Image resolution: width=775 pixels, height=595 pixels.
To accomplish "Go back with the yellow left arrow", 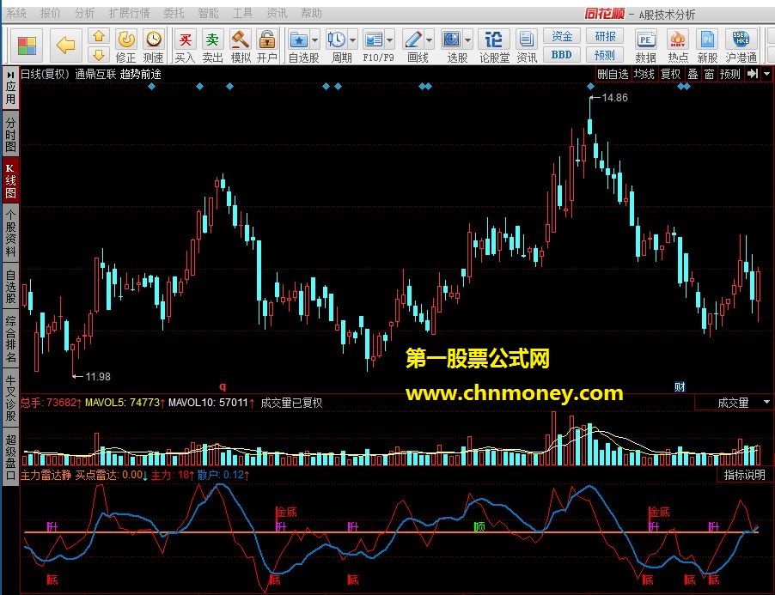I will (65, 46).
